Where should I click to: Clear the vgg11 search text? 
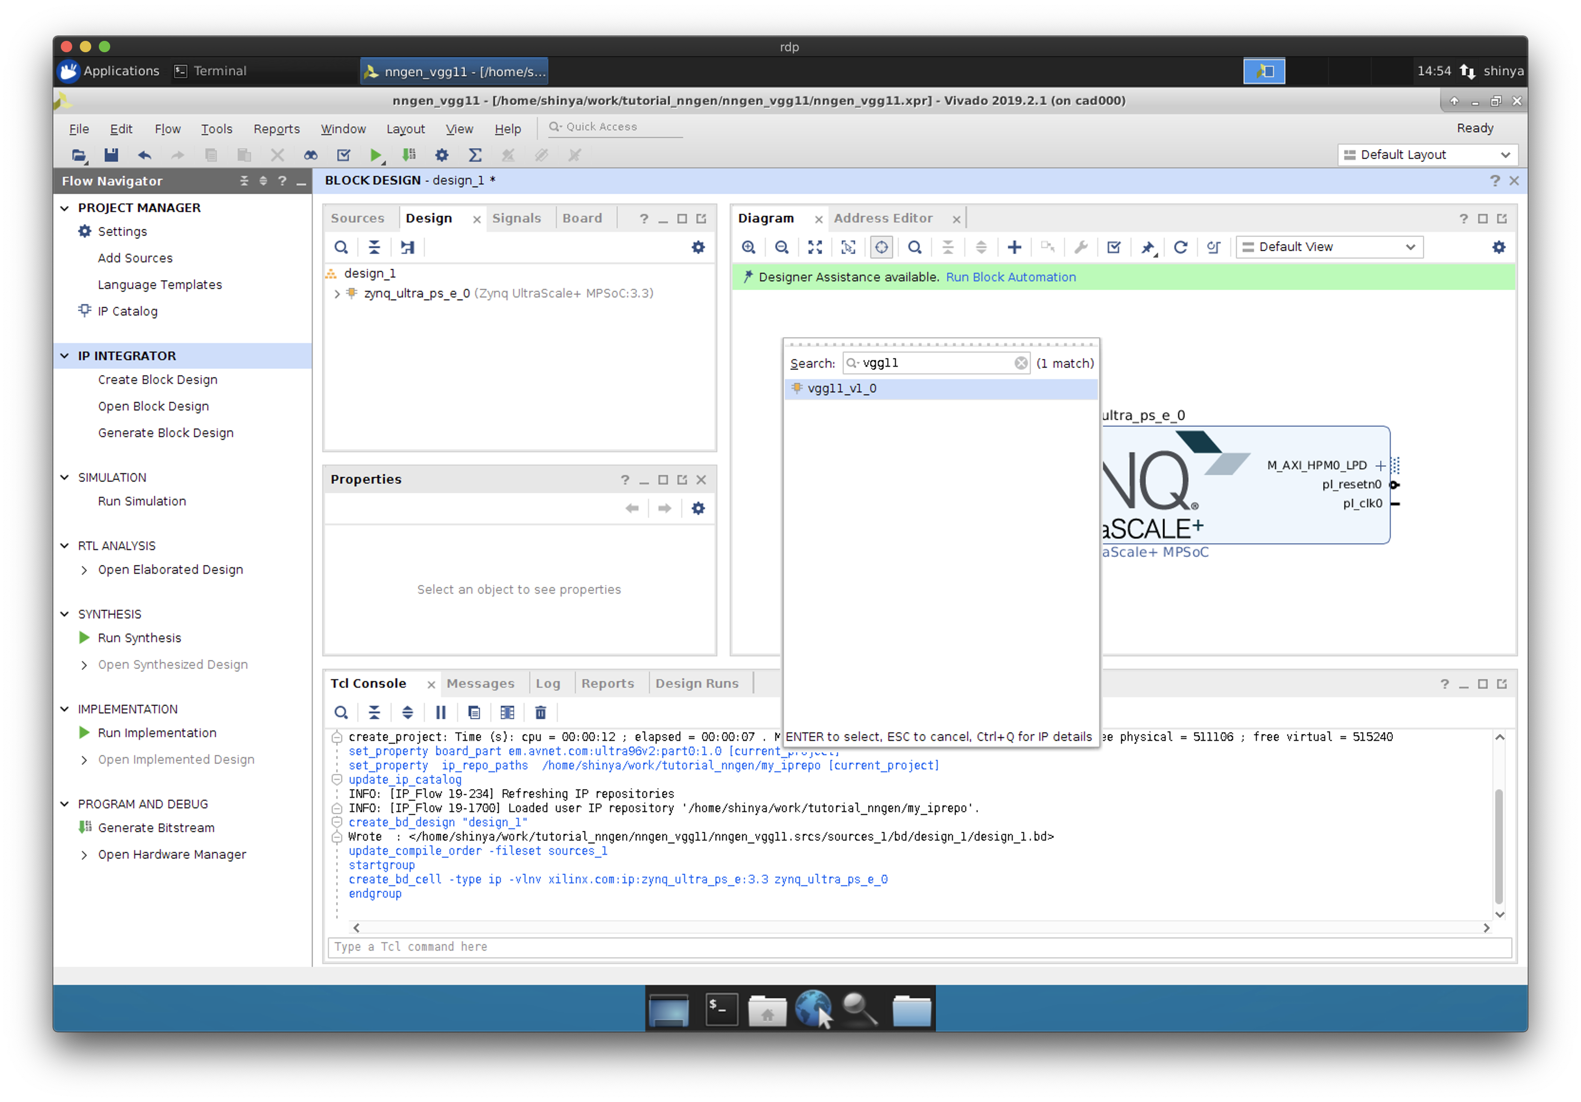click(x=1020, y=363)
